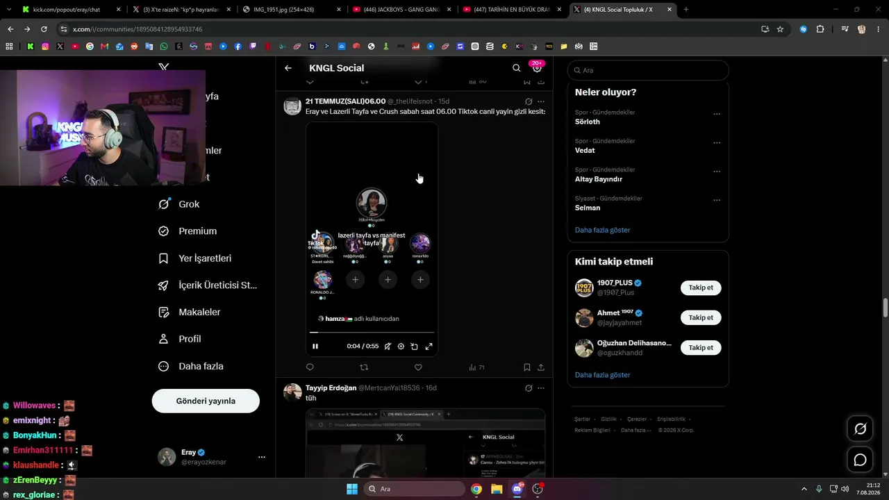Image resolution: width=889 pixels, height=500 pixels.
Task: Open İçerik Üreticisi Stüdyosu in the sidebar
Action: click(208, 285)
